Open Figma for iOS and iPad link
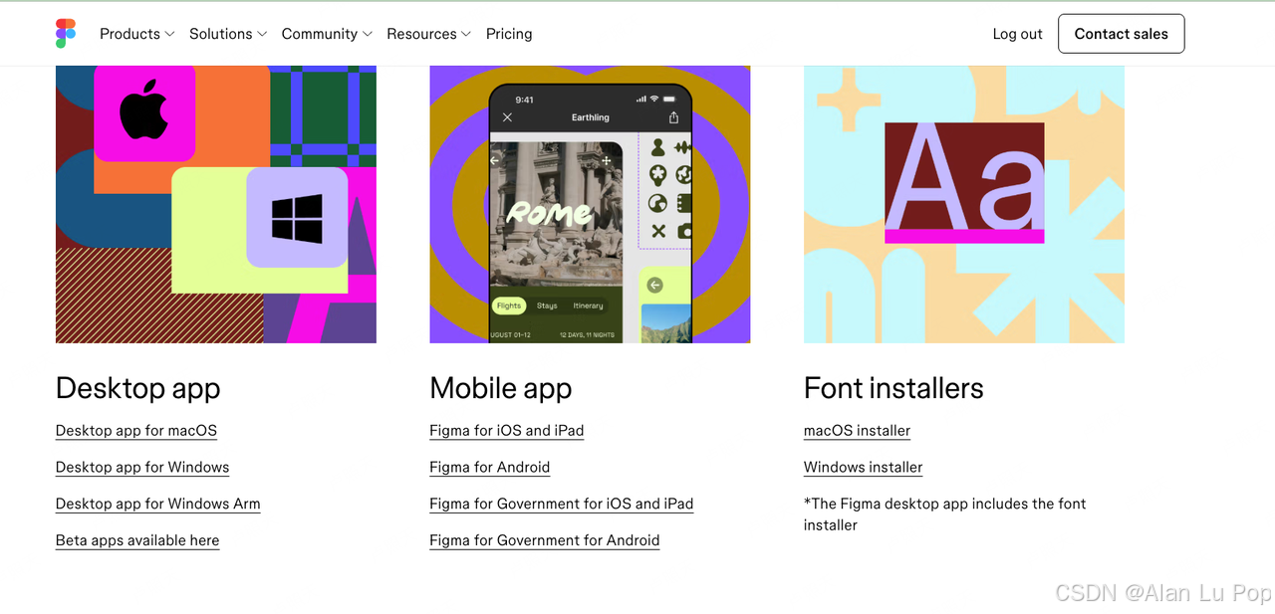The width and height of the screenshot is (1275, 614). click(x=507, y=431)
